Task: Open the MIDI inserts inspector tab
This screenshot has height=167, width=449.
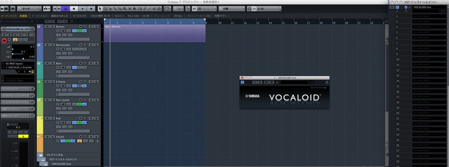Action: (x=18, y=109)
